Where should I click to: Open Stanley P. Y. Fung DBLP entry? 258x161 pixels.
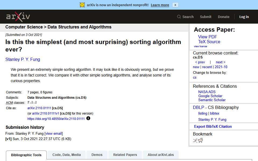click(212, 119)
